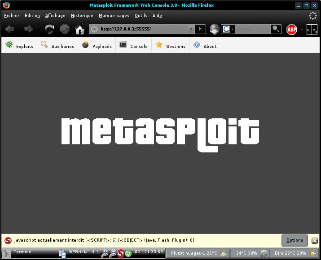The width and height of the screenshot is (321, 260).
Task: Open the Auxiliaries section
Action: [63, 47]
